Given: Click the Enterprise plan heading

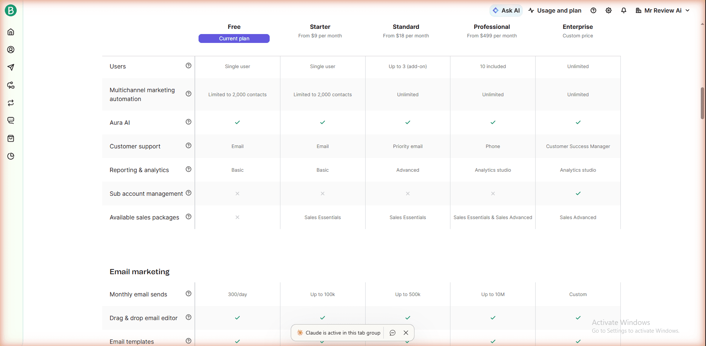Looking at the screenshot, I should tap(578, 27).
